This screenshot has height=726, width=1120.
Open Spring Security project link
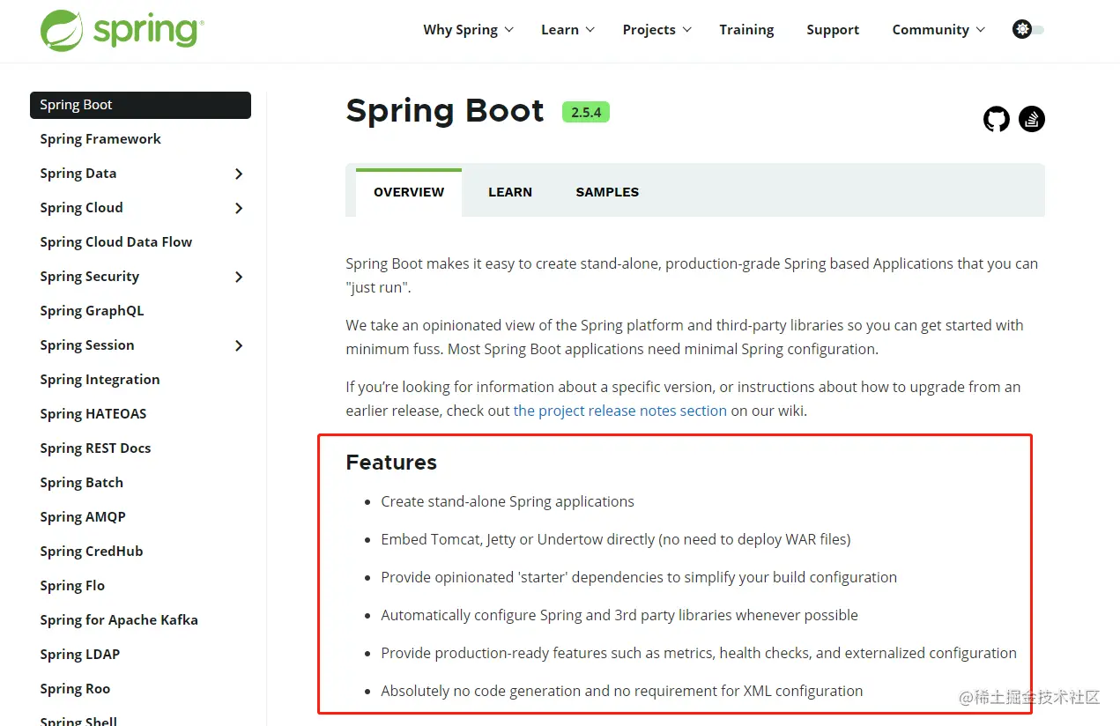point(89,277)
